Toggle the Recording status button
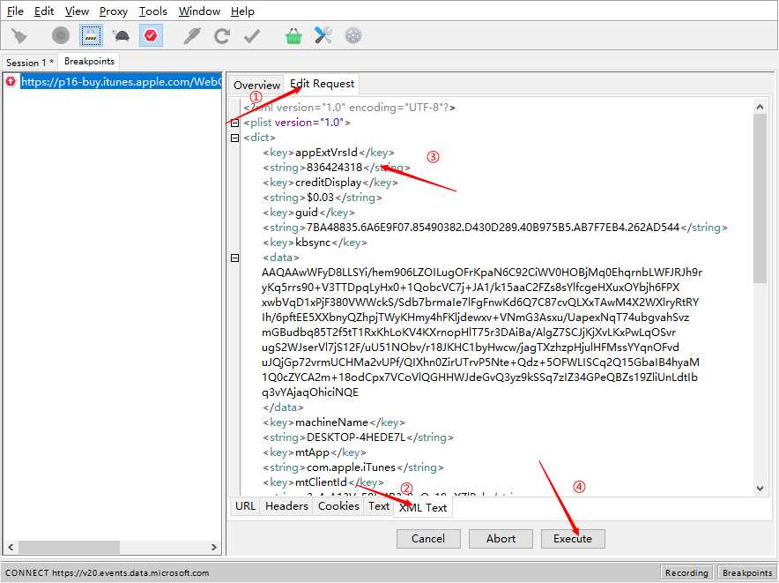This screenshot has width=779, height=583. click(686, 572)
